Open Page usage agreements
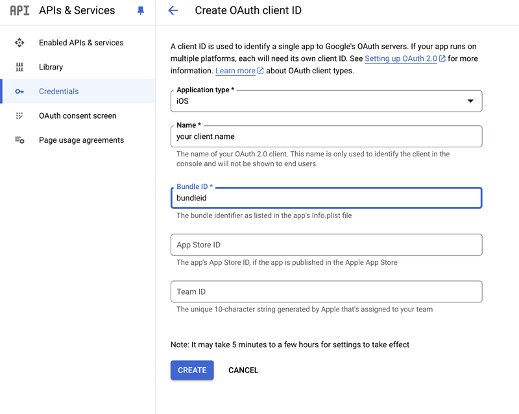Image resolution: width=519 pixels, height=414 pixels. coord(81,140)
